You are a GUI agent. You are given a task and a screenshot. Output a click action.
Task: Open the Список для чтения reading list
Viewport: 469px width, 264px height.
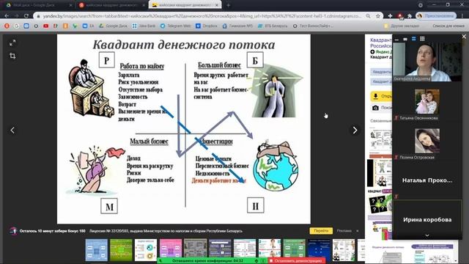(x=448, y=26)
